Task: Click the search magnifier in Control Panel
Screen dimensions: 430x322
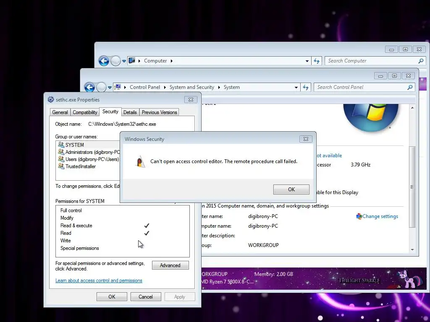Action: pyautogui.click(x=410, y=87)
